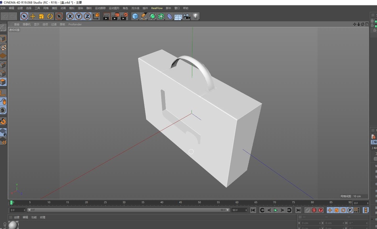377x229 pixels.
Task: Toggle Z axis lock
Action: point(87,16)
